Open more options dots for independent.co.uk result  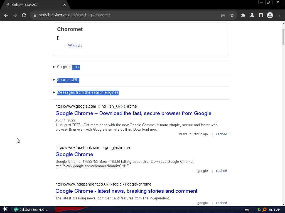click(x=212, y=203)
